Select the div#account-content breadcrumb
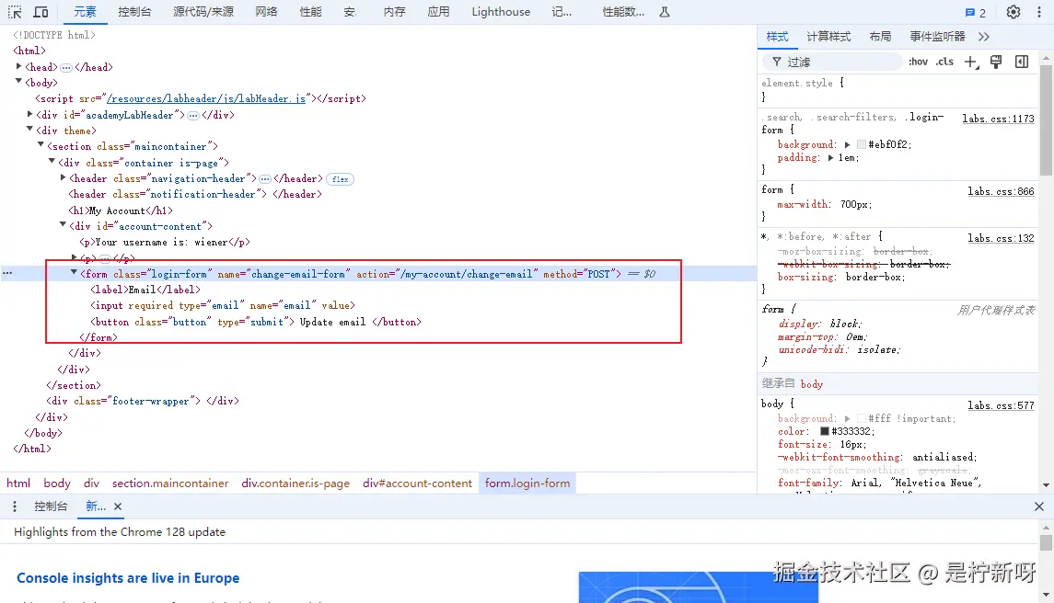 [417, 483]
